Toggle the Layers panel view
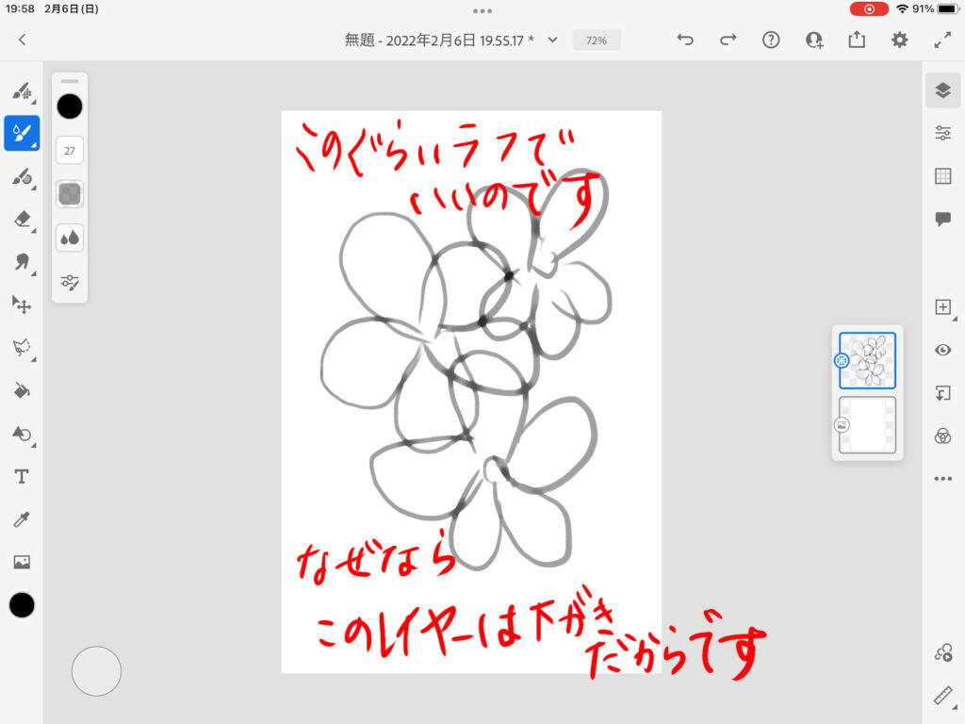 tap(942, 90)
